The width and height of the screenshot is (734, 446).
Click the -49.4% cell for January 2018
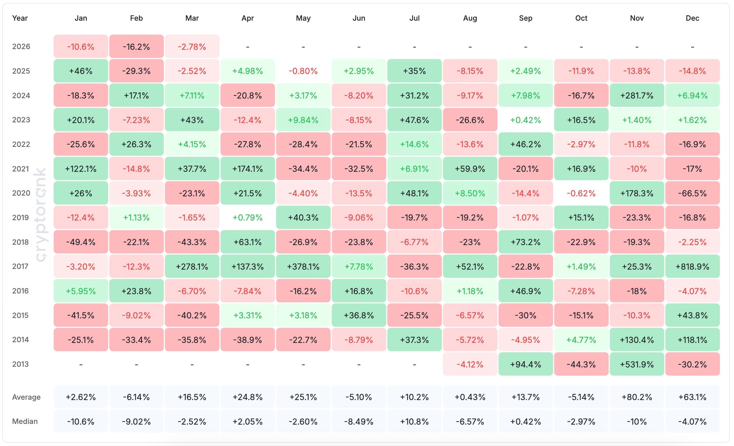pos(81,242)
